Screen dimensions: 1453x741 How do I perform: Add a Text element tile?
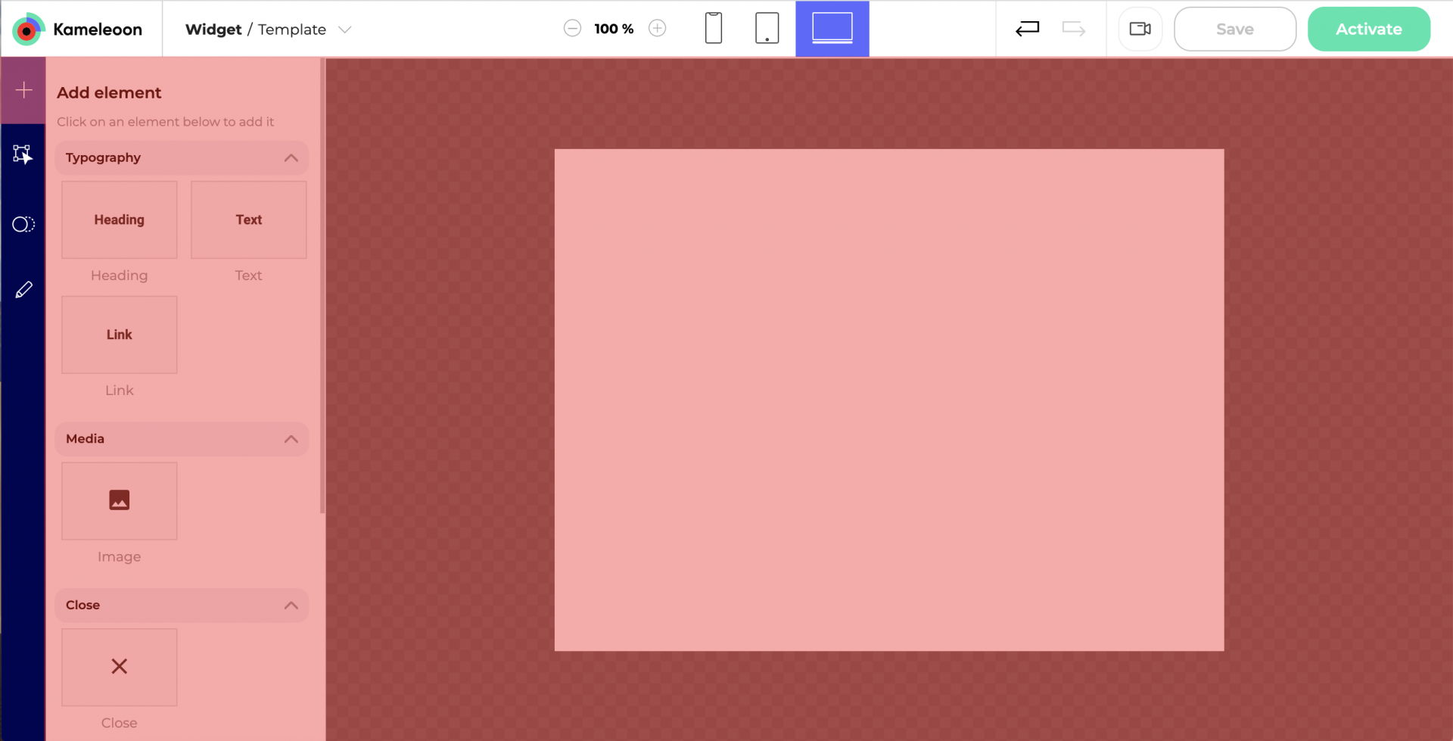(249, 219)
